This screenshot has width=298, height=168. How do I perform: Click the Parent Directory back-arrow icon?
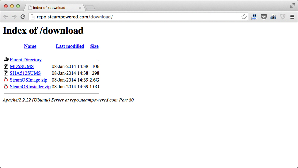(x=6, y=59)
